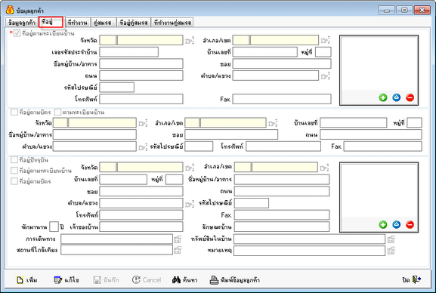Click the ชื่อหมู่บ้าน/อาคาร field in the top section
Viewport: 436px width, 293px height.
(x=141, y=63)
